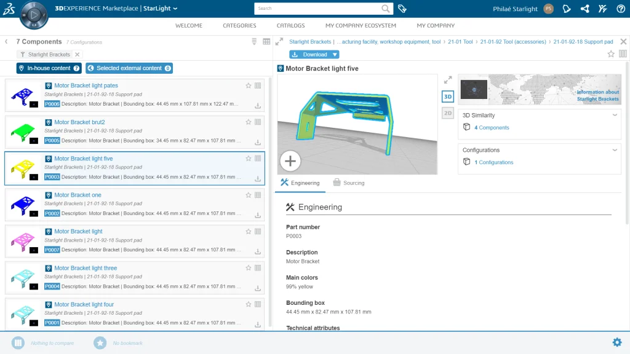Expand 3D viewer to fullscreen
This screenshot has height=354, width=630.
click(448, 80)
